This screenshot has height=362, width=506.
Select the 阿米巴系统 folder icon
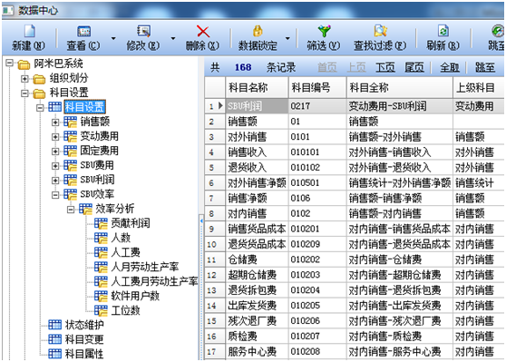pyautogui.click(x=24, y=64)
